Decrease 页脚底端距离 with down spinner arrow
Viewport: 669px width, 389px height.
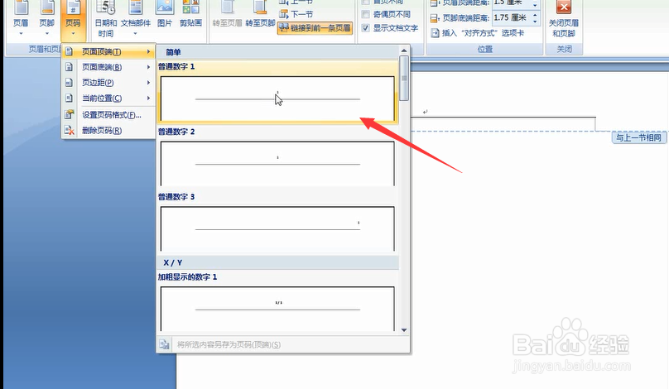535,21
